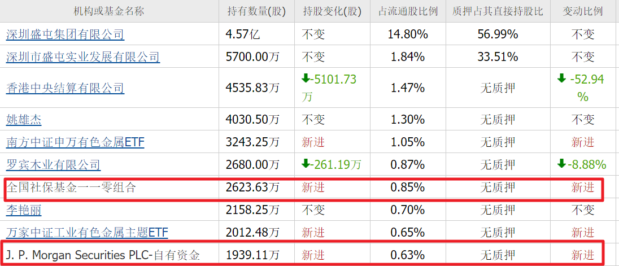Click the -261.19万 change value

coord(331,164)
